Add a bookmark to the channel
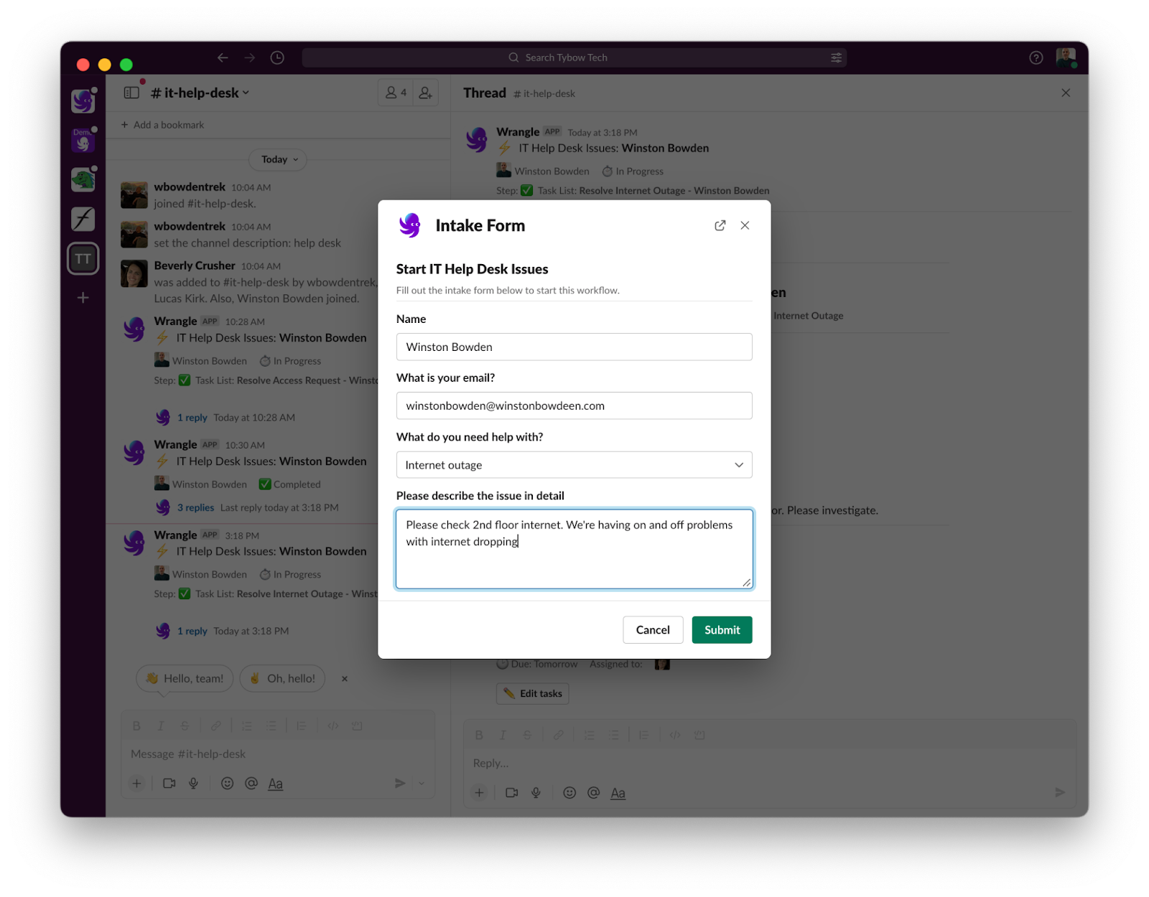This screenshot has width=1149, height=897. coord(162,125)
